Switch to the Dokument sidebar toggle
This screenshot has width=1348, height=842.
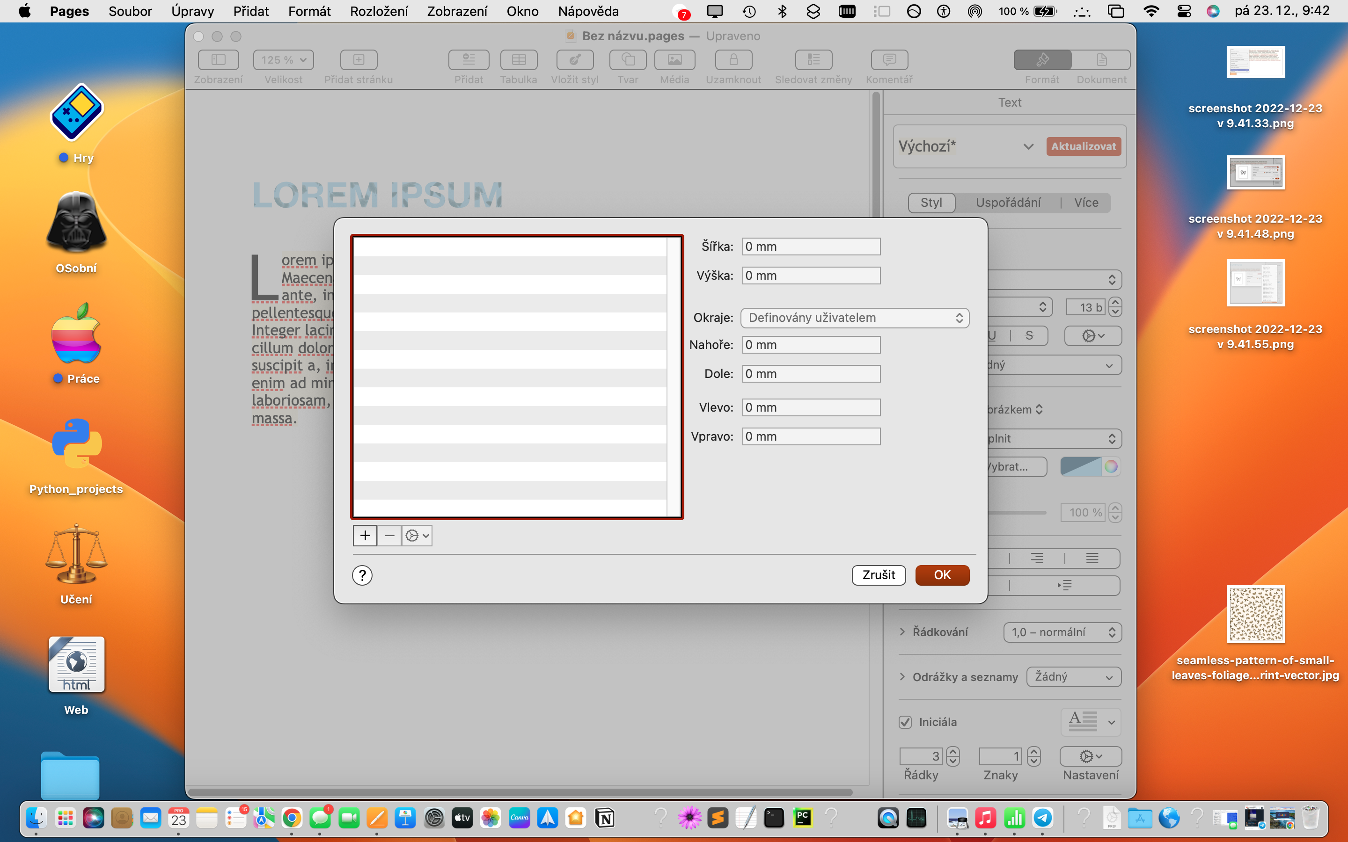1101,59
